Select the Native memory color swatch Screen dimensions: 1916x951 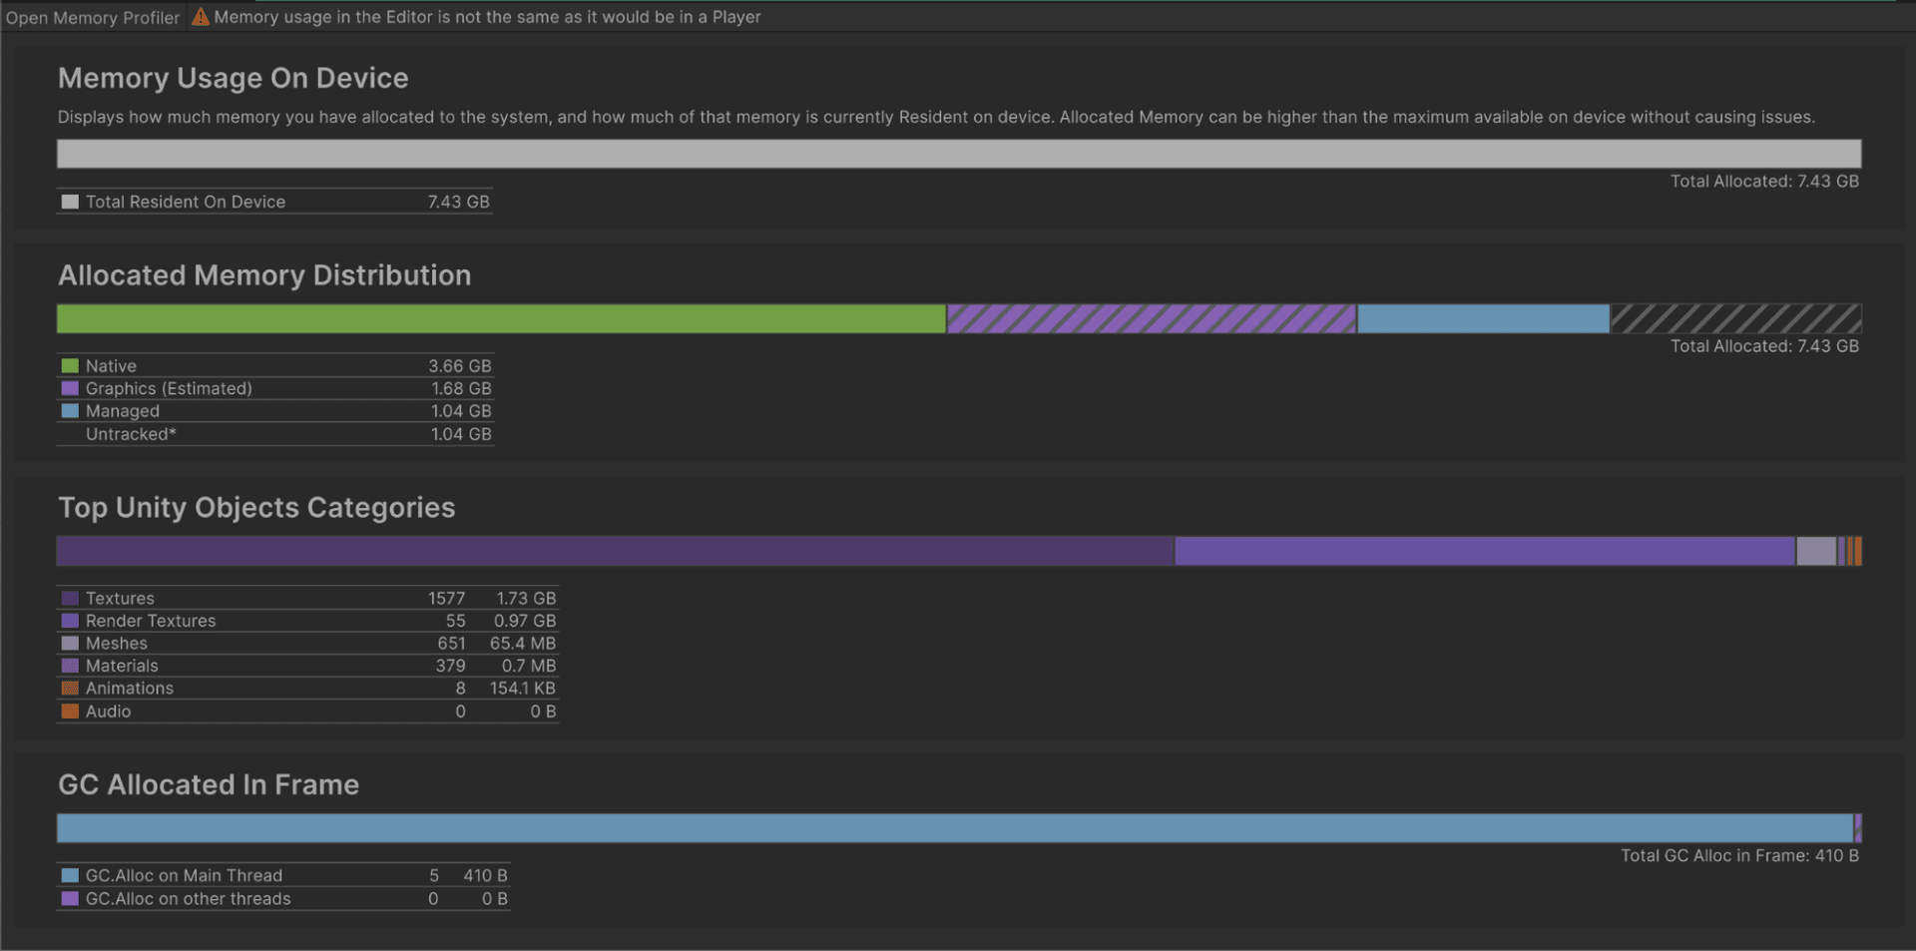pyautogui.click(x=68, y=365)
